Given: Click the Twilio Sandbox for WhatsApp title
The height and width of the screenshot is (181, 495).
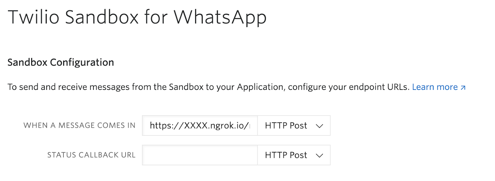Looking at the screenshot, I should click(x=137, y=17).
